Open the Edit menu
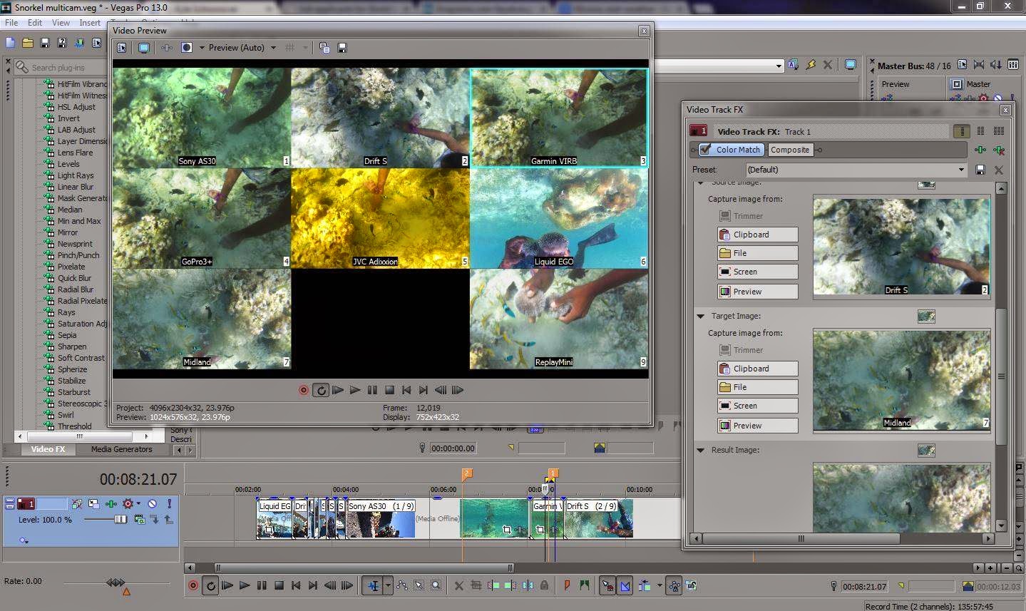Image resolution: width=1026 pixels, height=611 pixels. tap(35, 23)
